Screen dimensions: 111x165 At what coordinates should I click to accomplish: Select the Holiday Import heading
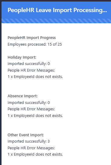22,57
